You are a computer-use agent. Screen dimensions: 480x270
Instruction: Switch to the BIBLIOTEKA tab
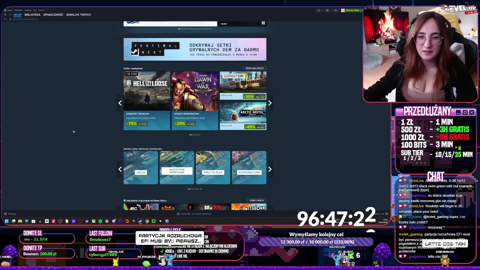click(x=32, y=15)
